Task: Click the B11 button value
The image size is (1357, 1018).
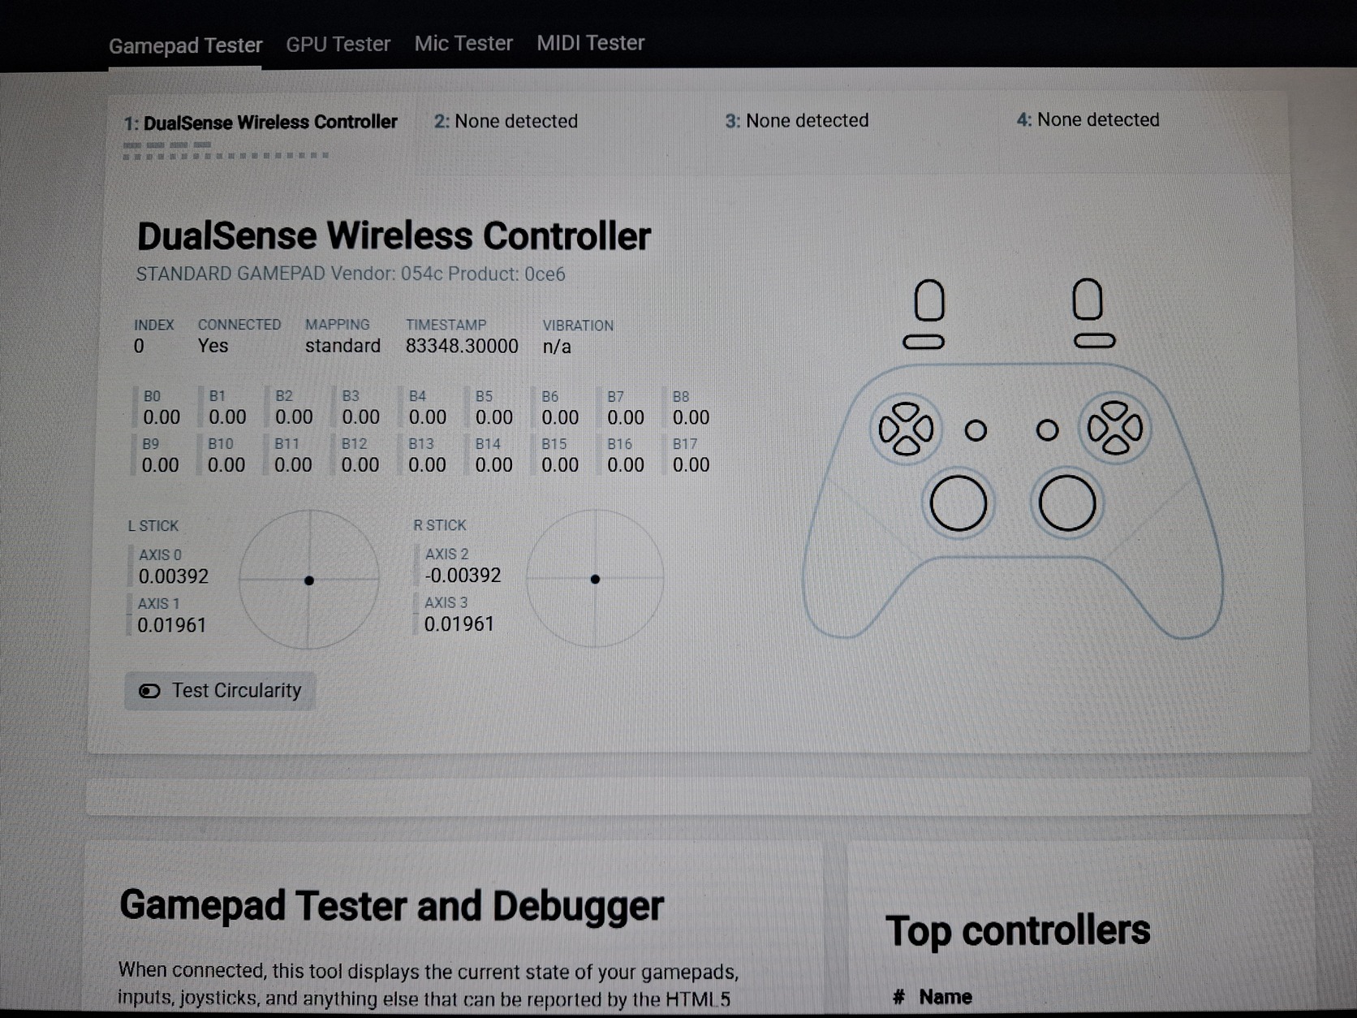Action: [293, 465]
